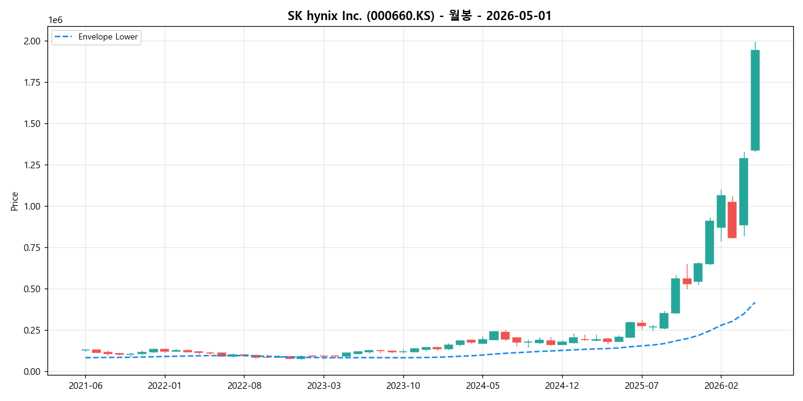Viewport: 803px width, 401px height.
Task: Click y-axis tick 2.00
Action: click(x=33, y=41)
